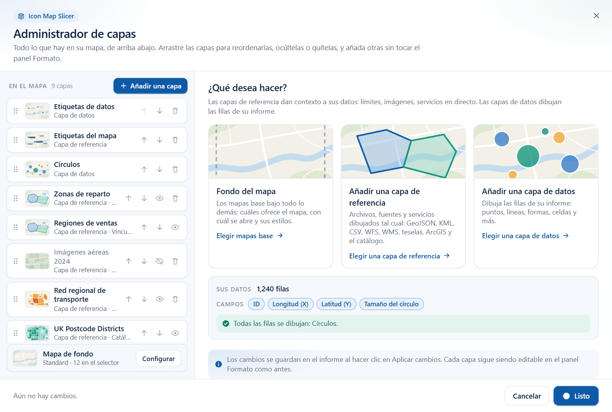Delete the Etiquetas de datos layer

click(x=175, y=111)
